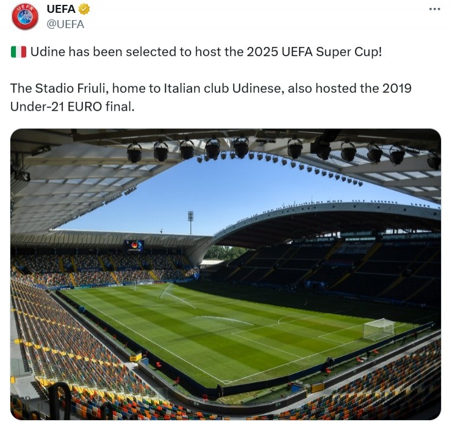Click the "2025 UEFA Super Cup!" text

coord(314,52)
